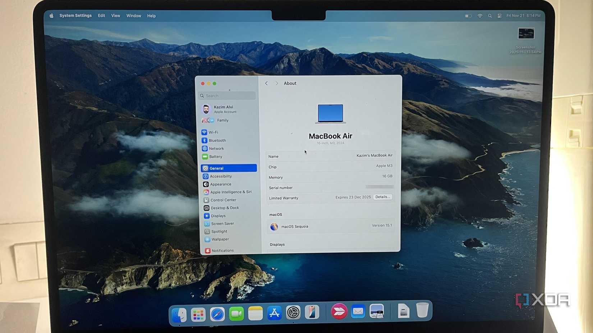The height and width of the screenshot is (333, 593).
Task: Open Accessibility settings
Action: tap(220, 176)
